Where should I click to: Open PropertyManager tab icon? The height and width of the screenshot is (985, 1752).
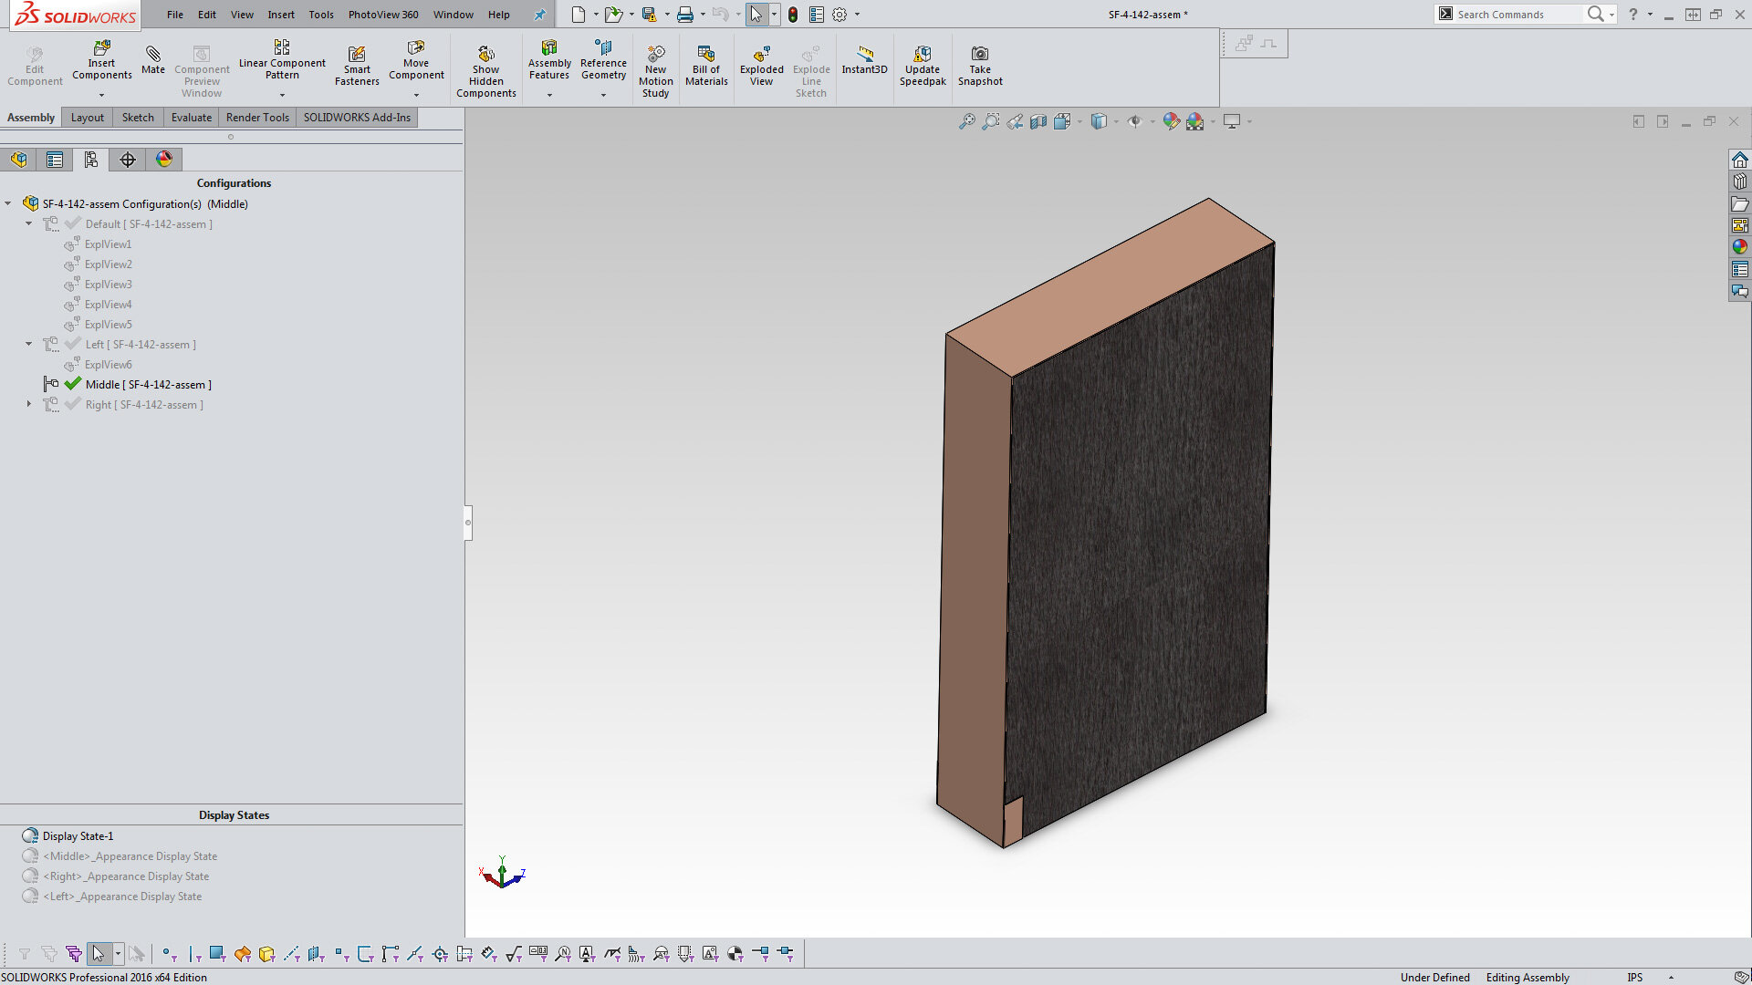tap(55, 160)
